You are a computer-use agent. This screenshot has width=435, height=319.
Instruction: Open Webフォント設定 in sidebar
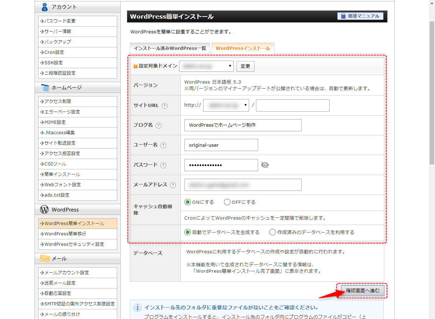(78, 185)
